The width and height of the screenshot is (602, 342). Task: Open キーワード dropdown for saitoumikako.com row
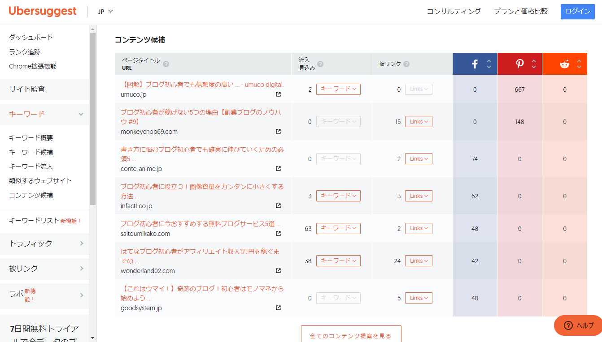pyautogui.click(x=338, y=228)
